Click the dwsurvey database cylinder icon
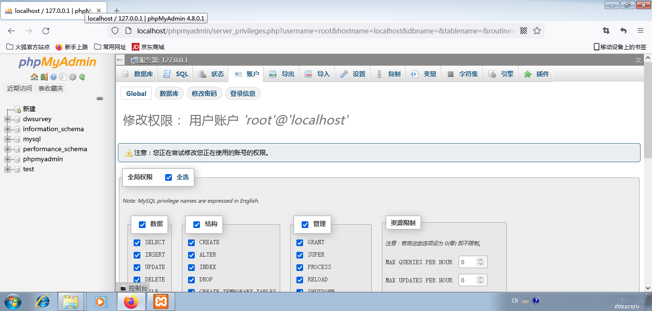The width and height of the screenshot is (652, 311). tap(17, 119)
